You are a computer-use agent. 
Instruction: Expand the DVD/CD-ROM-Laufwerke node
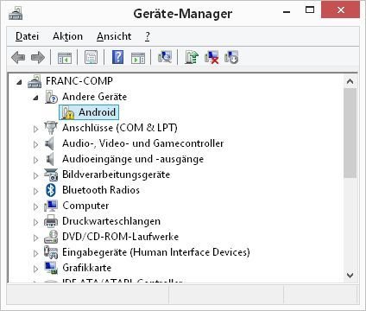tap(35, 238)
